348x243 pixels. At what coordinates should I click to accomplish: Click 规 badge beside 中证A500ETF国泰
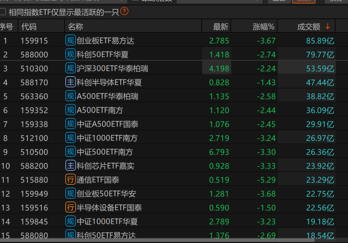coord(71,124)
